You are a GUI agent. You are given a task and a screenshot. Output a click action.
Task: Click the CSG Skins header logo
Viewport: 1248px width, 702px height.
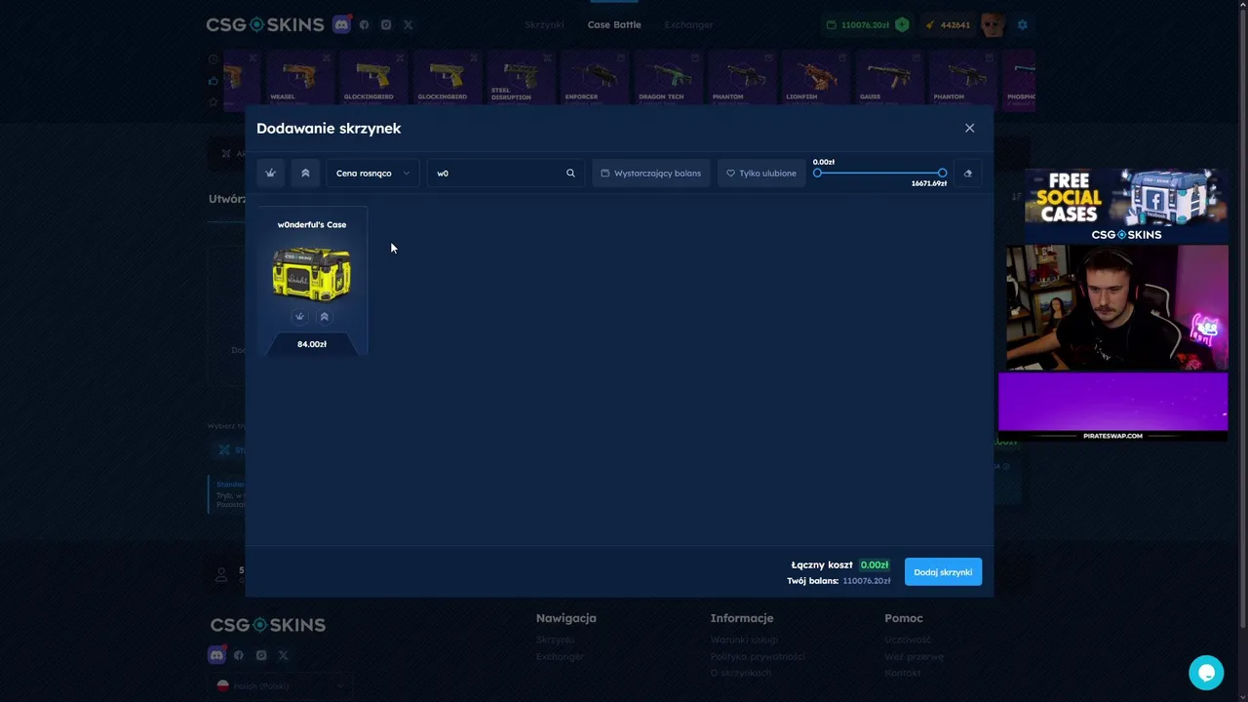click(x=265, y=24)
